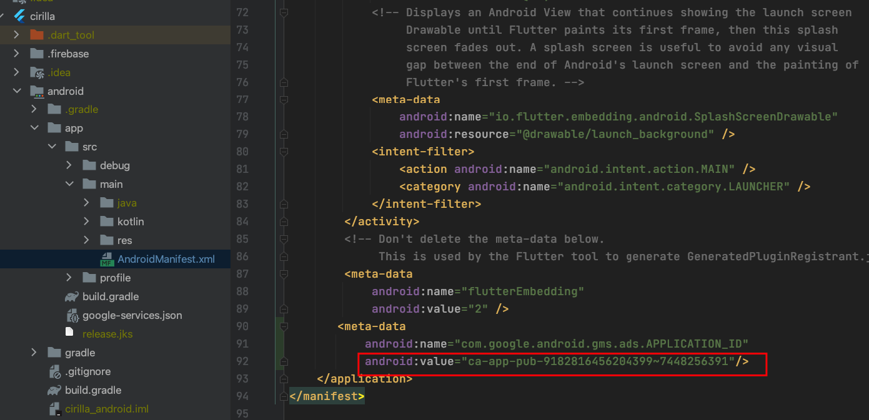Expand the .firebase folder
Screen dimensions: 869x420
16,54
